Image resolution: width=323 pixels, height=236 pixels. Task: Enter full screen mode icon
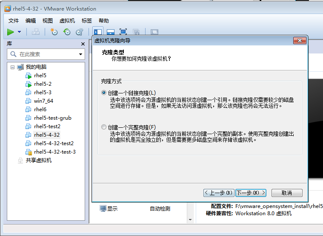click(x=123, y=32)
